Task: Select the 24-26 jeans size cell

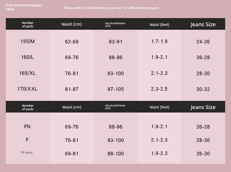Action: tap(203, 42)
